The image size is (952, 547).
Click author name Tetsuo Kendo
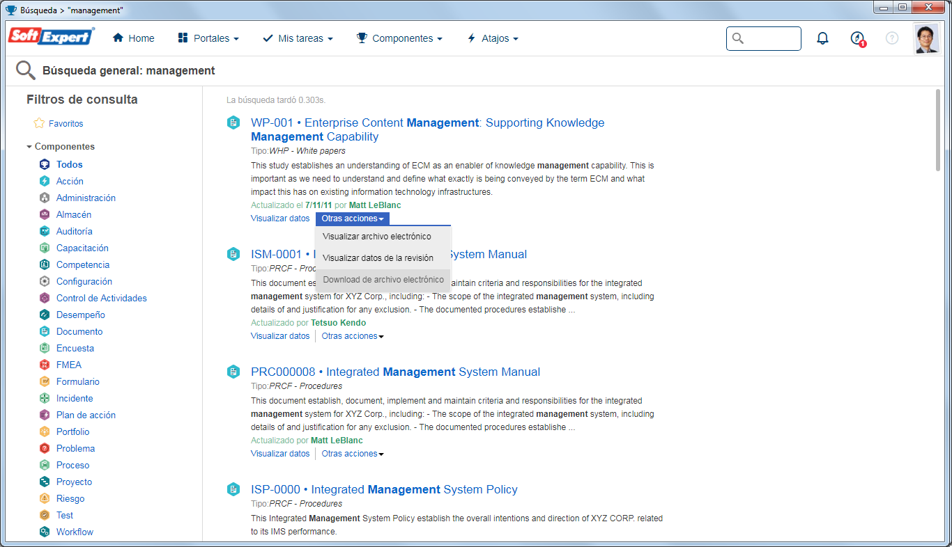pyautogui.click(x=338, y=323)
